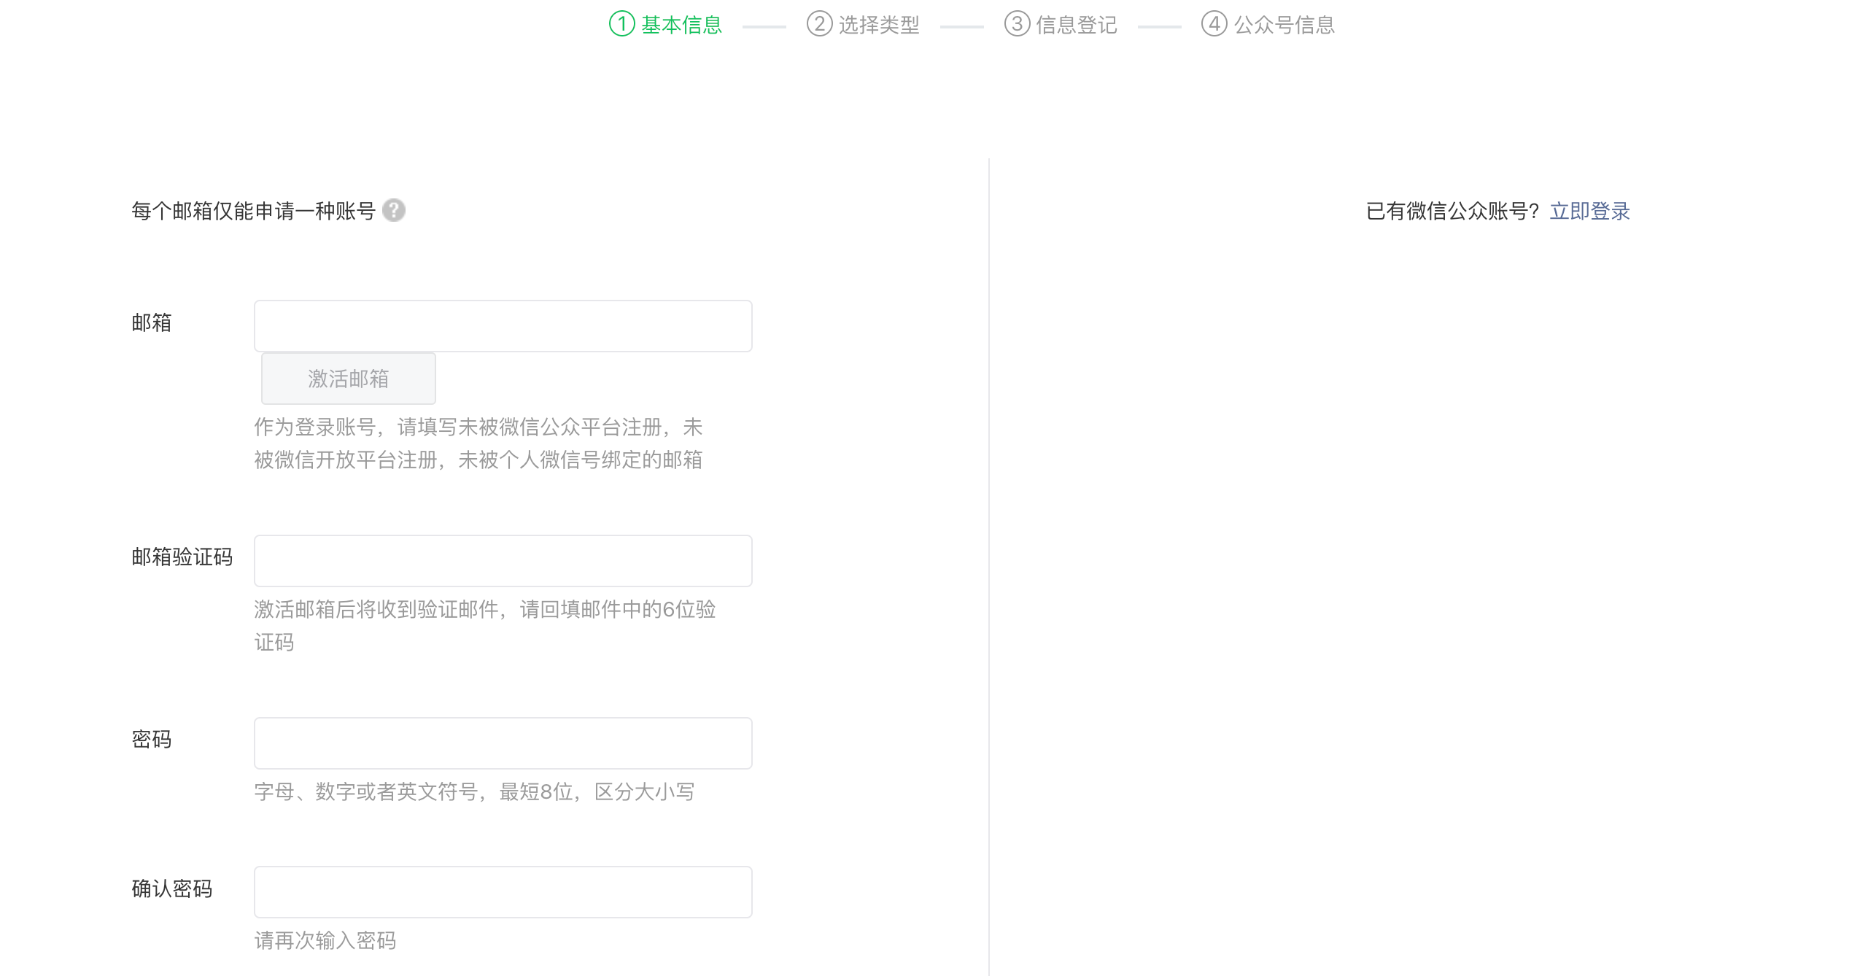Image resolution: width=1860 pixels, height=976 pixels.
Task: Select the 基本信息 step label
Action: click(x=681, y=26)
